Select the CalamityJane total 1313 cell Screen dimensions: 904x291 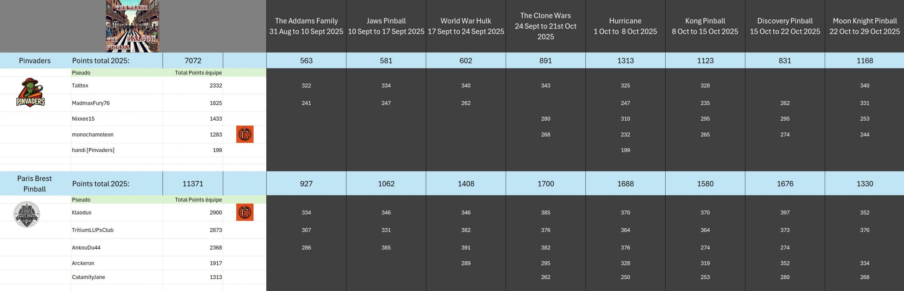coord(193,277)
